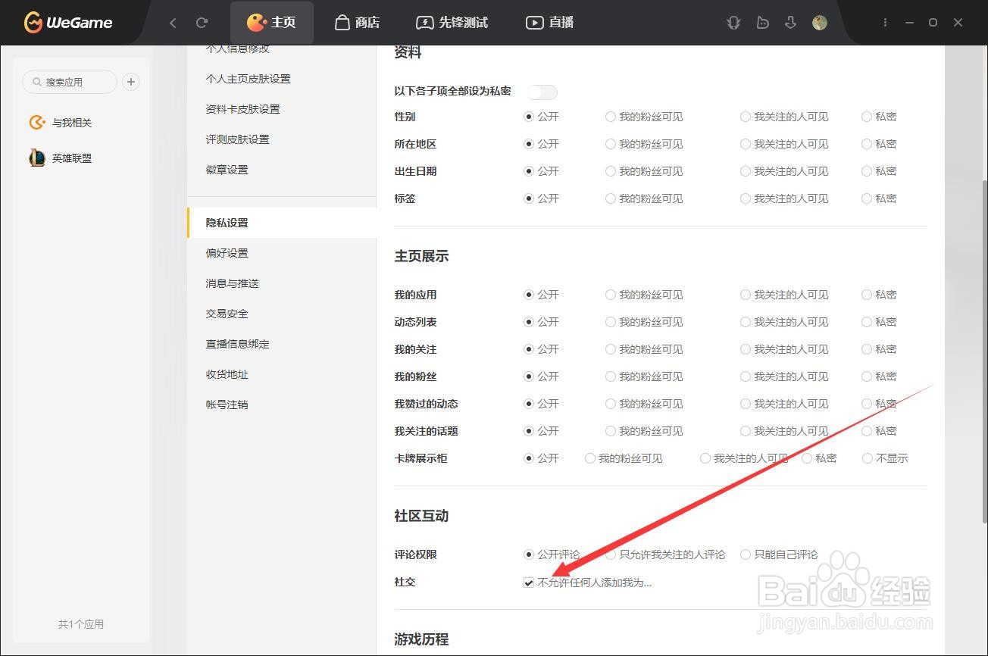This screenshot has height=656, width=988.
Task: Set 我关注的话题 to 我关注的人可见
Action: pos(746,431)
